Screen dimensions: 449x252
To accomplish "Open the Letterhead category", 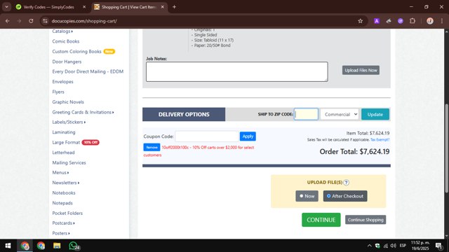I will 63,153.
